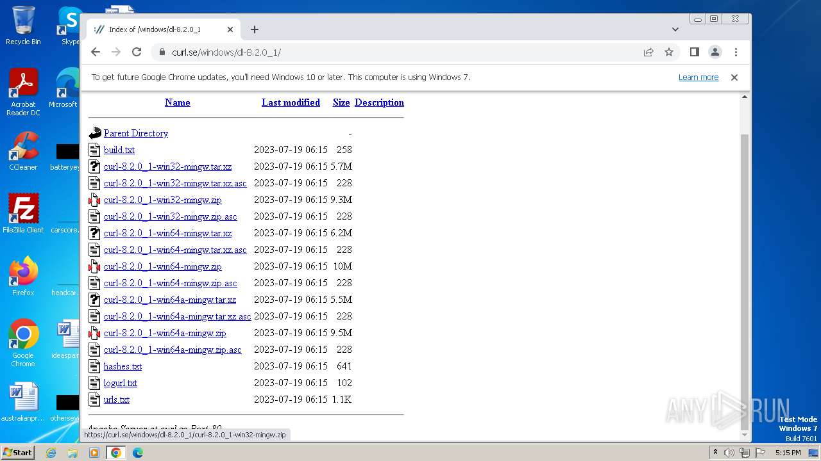This screenshot has width=821, height=461.
Task: Open logurl.txt file
Action: click(x=121, y=383)
